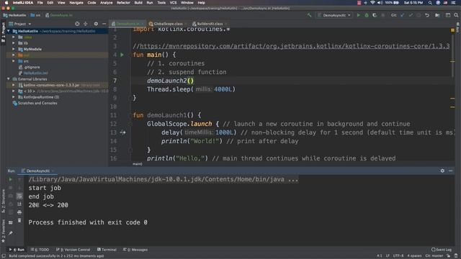Open the Version Control tool window tab
461x259 pixels.
[73, 250]
